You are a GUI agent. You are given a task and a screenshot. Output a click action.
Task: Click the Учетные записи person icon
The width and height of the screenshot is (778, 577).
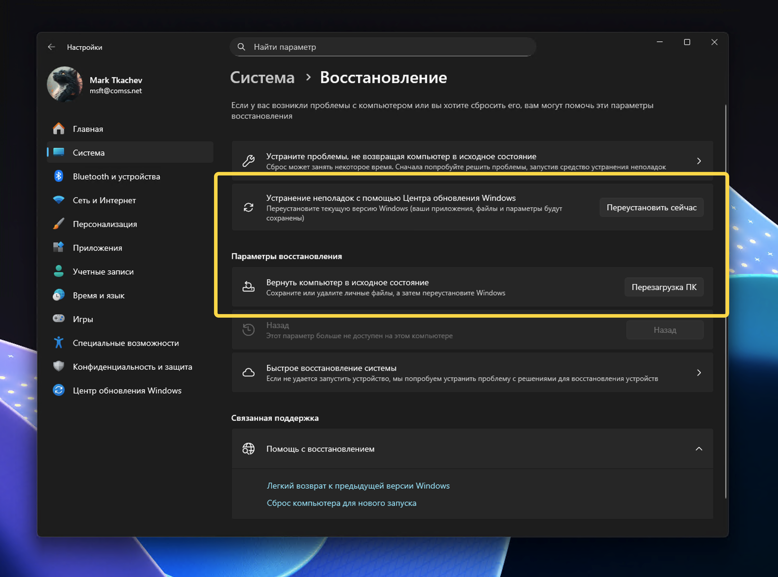tap(59, 271)
